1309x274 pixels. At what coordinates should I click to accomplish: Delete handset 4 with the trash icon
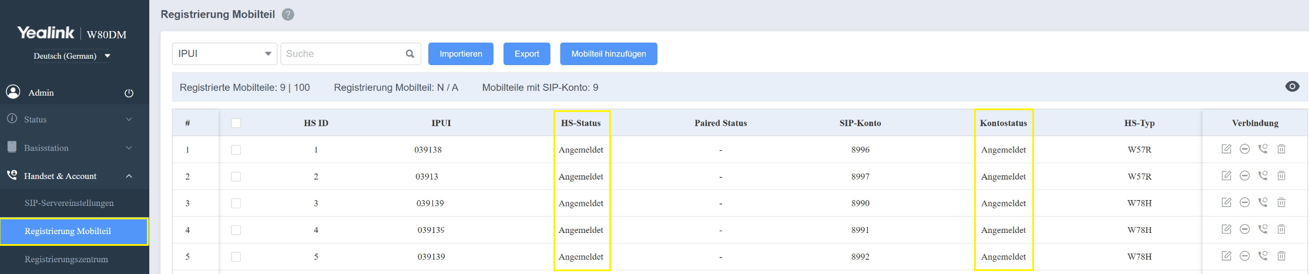(1281, 229)
